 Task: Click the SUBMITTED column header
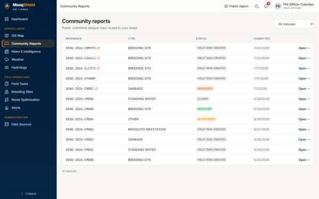click(x=262, y=39)
